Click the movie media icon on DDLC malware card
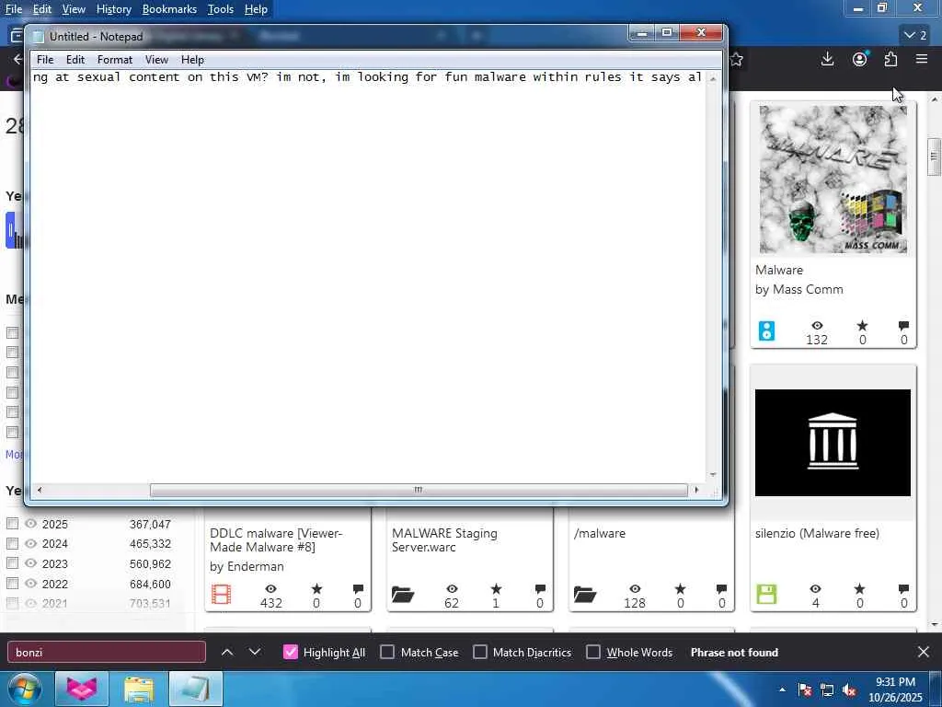Screen dimensions: 942x707 point(221,595)
